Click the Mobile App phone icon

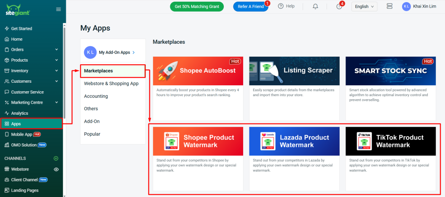(x=7, y=134)
